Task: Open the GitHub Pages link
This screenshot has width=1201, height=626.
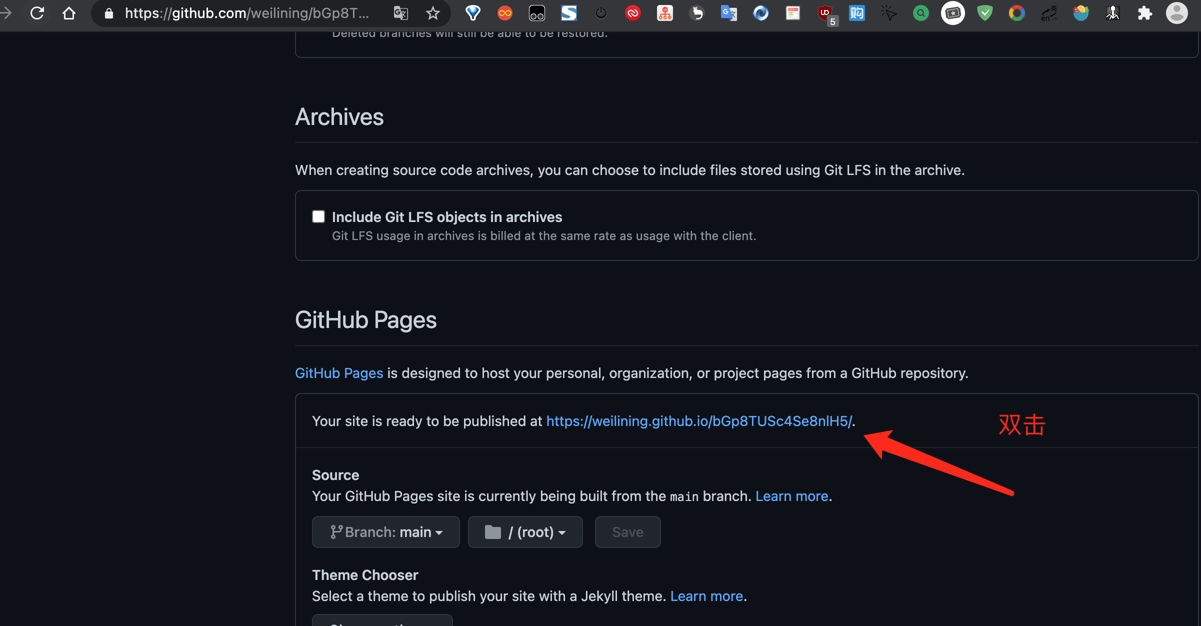Action: coord(338,372)
